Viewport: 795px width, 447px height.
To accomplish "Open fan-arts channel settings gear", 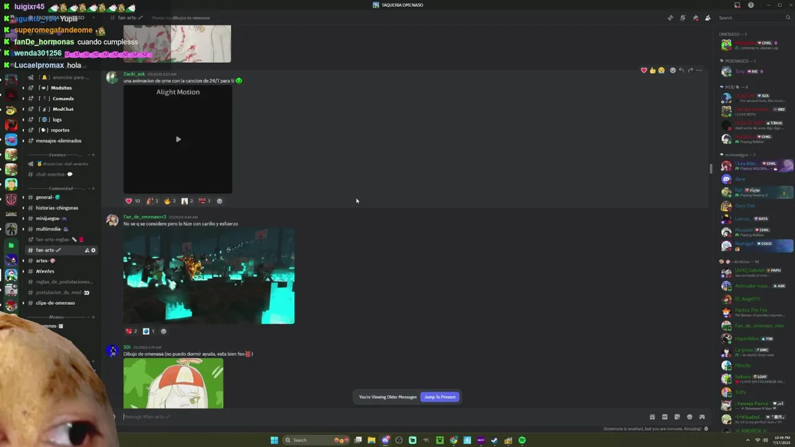I will point(94,250).
